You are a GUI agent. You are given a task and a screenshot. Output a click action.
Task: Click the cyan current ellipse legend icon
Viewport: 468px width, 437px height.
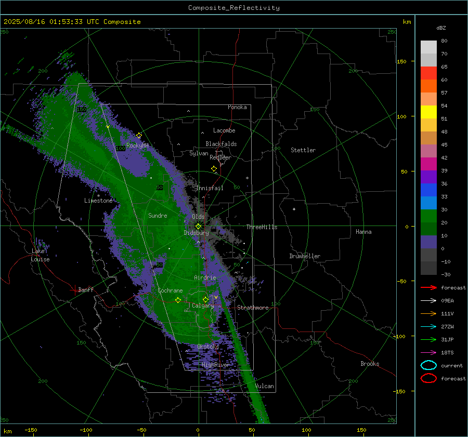click(428, 365)
